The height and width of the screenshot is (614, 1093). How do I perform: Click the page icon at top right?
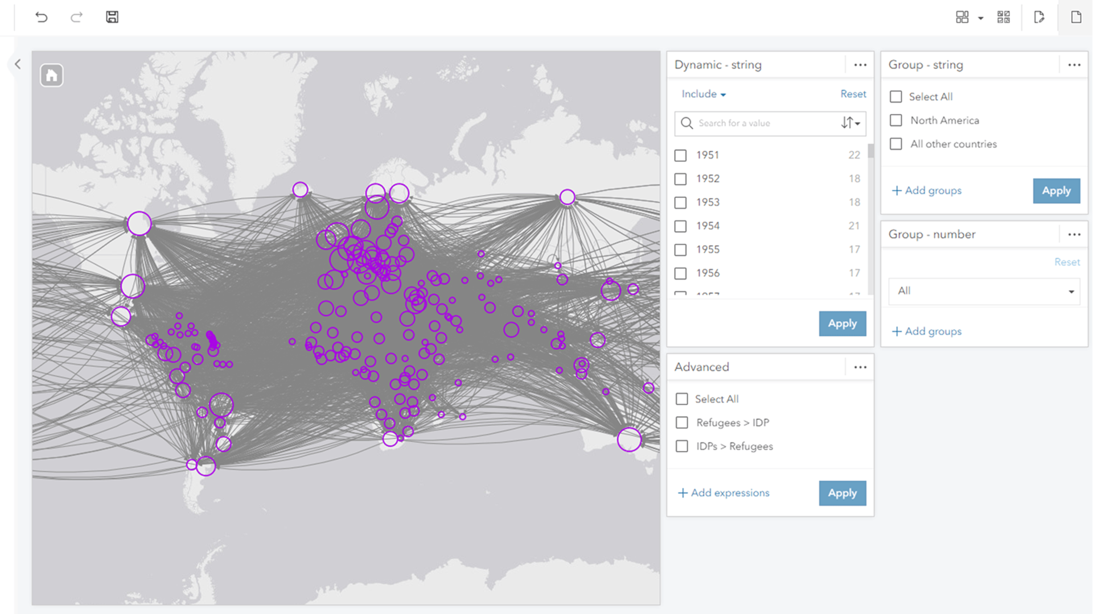1075,17
